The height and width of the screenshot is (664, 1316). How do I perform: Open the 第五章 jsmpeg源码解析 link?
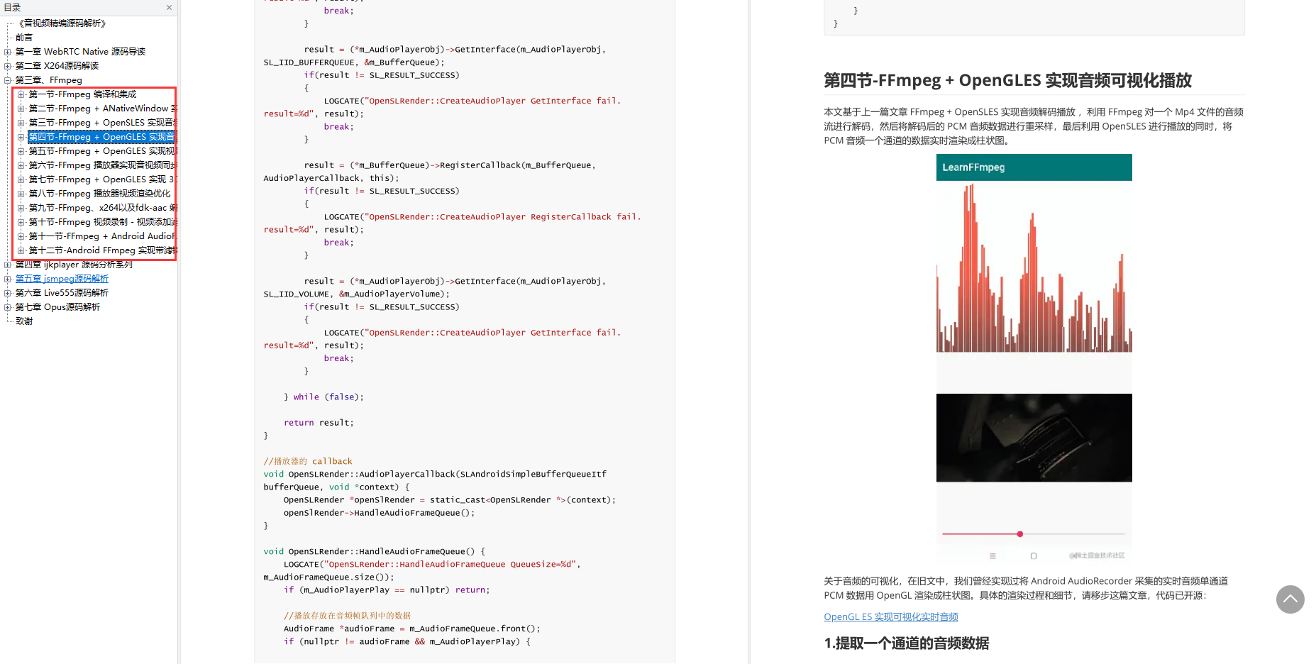[62, 279]
